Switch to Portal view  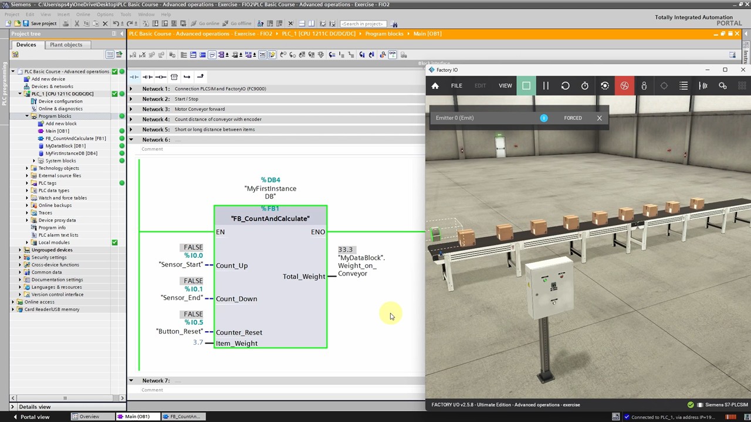[x=31, y=417]
